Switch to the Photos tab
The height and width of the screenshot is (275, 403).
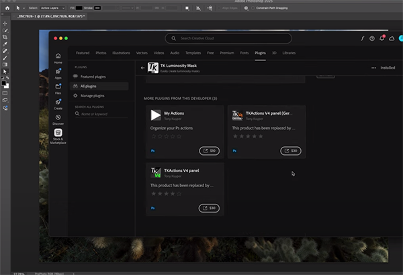[x=101, y=53]
